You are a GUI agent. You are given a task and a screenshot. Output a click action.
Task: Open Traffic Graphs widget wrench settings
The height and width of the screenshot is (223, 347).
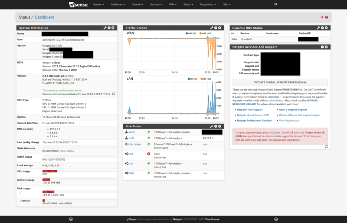point(212,28)
